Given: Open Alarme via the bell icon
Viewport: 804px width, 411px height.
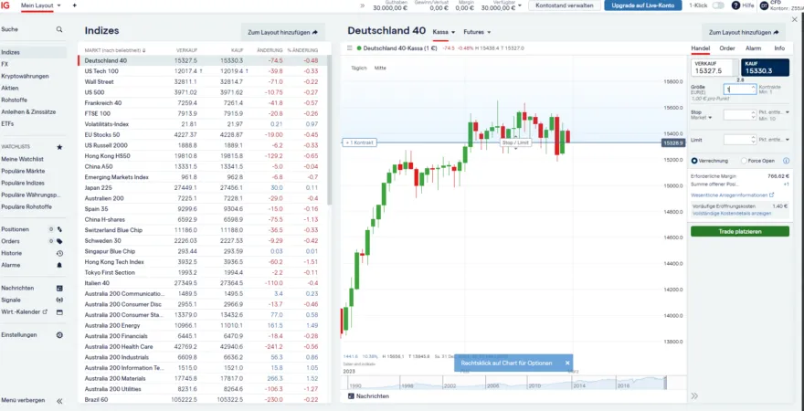Looking at the screenshot, I should pos(59,264).
